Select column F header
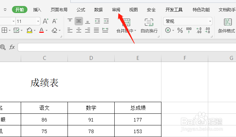 coord(185,58)
